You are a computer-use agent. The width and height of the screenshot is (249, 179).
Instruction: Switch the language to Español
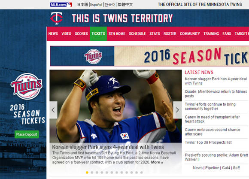(96, 5)
